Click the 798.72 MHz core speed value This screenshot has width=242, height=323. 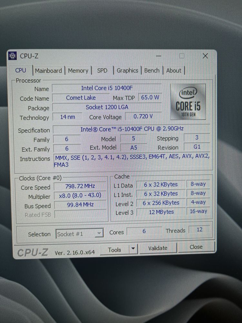click(80, 186)
